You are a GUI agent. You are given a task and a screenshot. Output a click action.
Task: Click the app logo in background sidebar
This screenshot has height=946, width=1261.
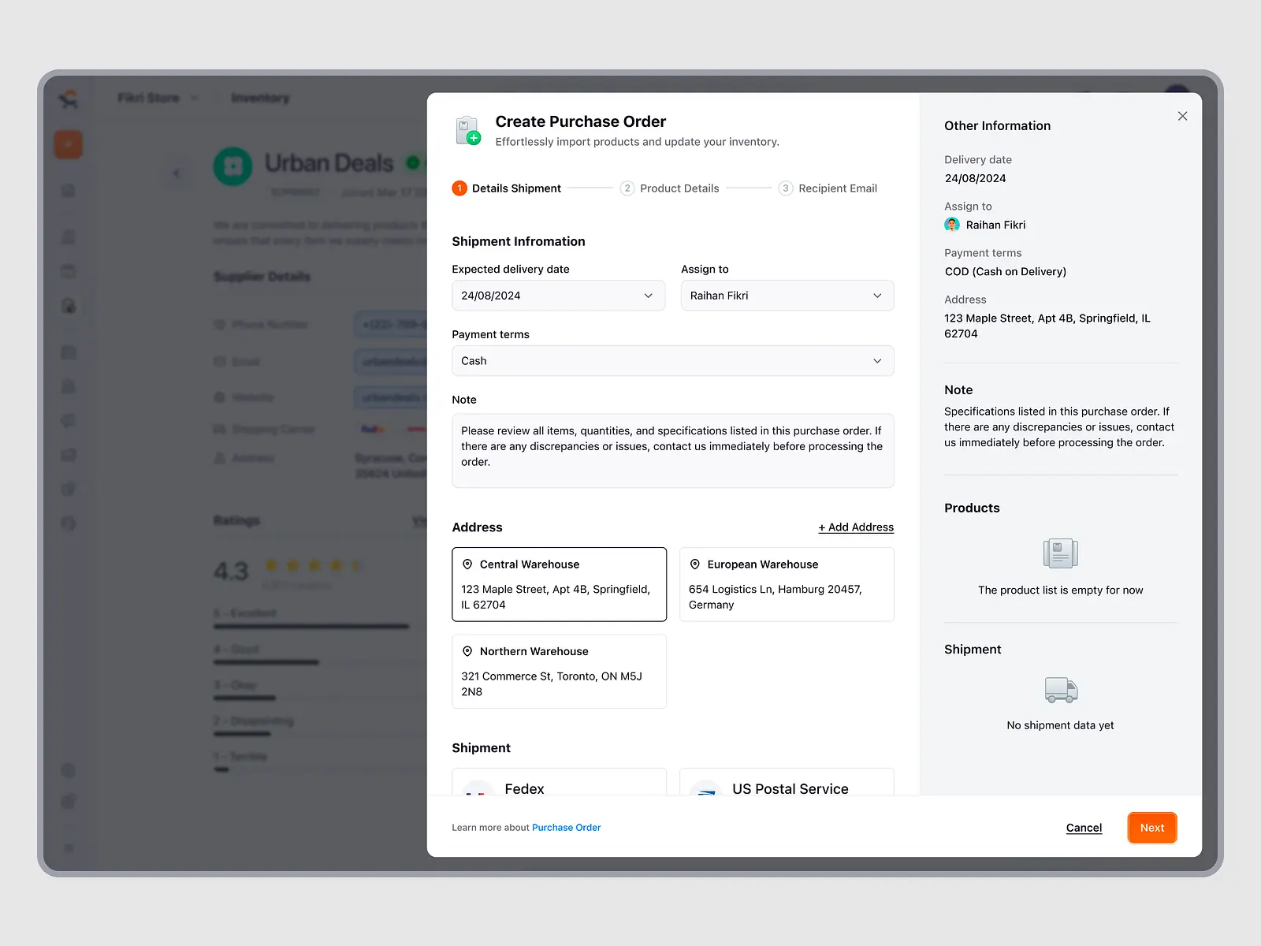69,99
